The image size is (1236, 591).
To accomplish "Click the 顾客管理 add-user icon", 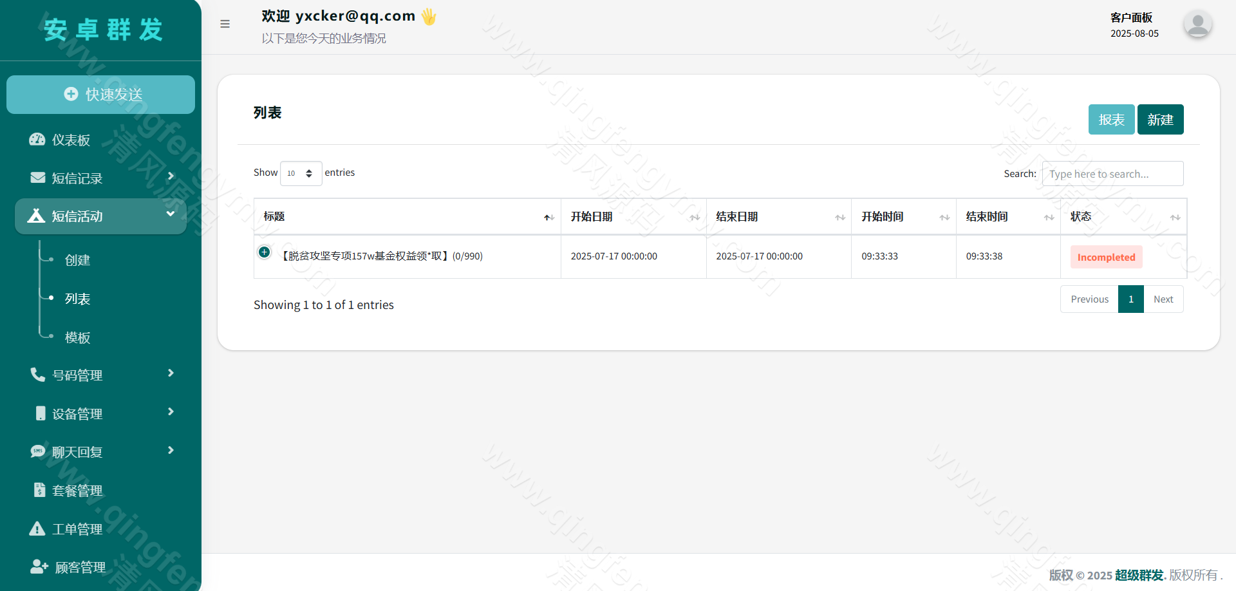I will (39, 567).
